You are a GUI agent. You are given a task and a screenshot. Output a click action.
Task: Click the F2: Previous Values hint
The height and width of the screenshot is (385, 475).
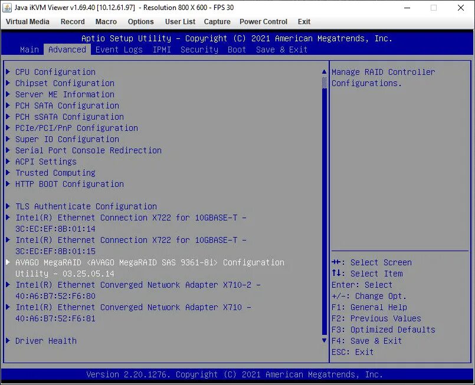(x=376, y=318)
